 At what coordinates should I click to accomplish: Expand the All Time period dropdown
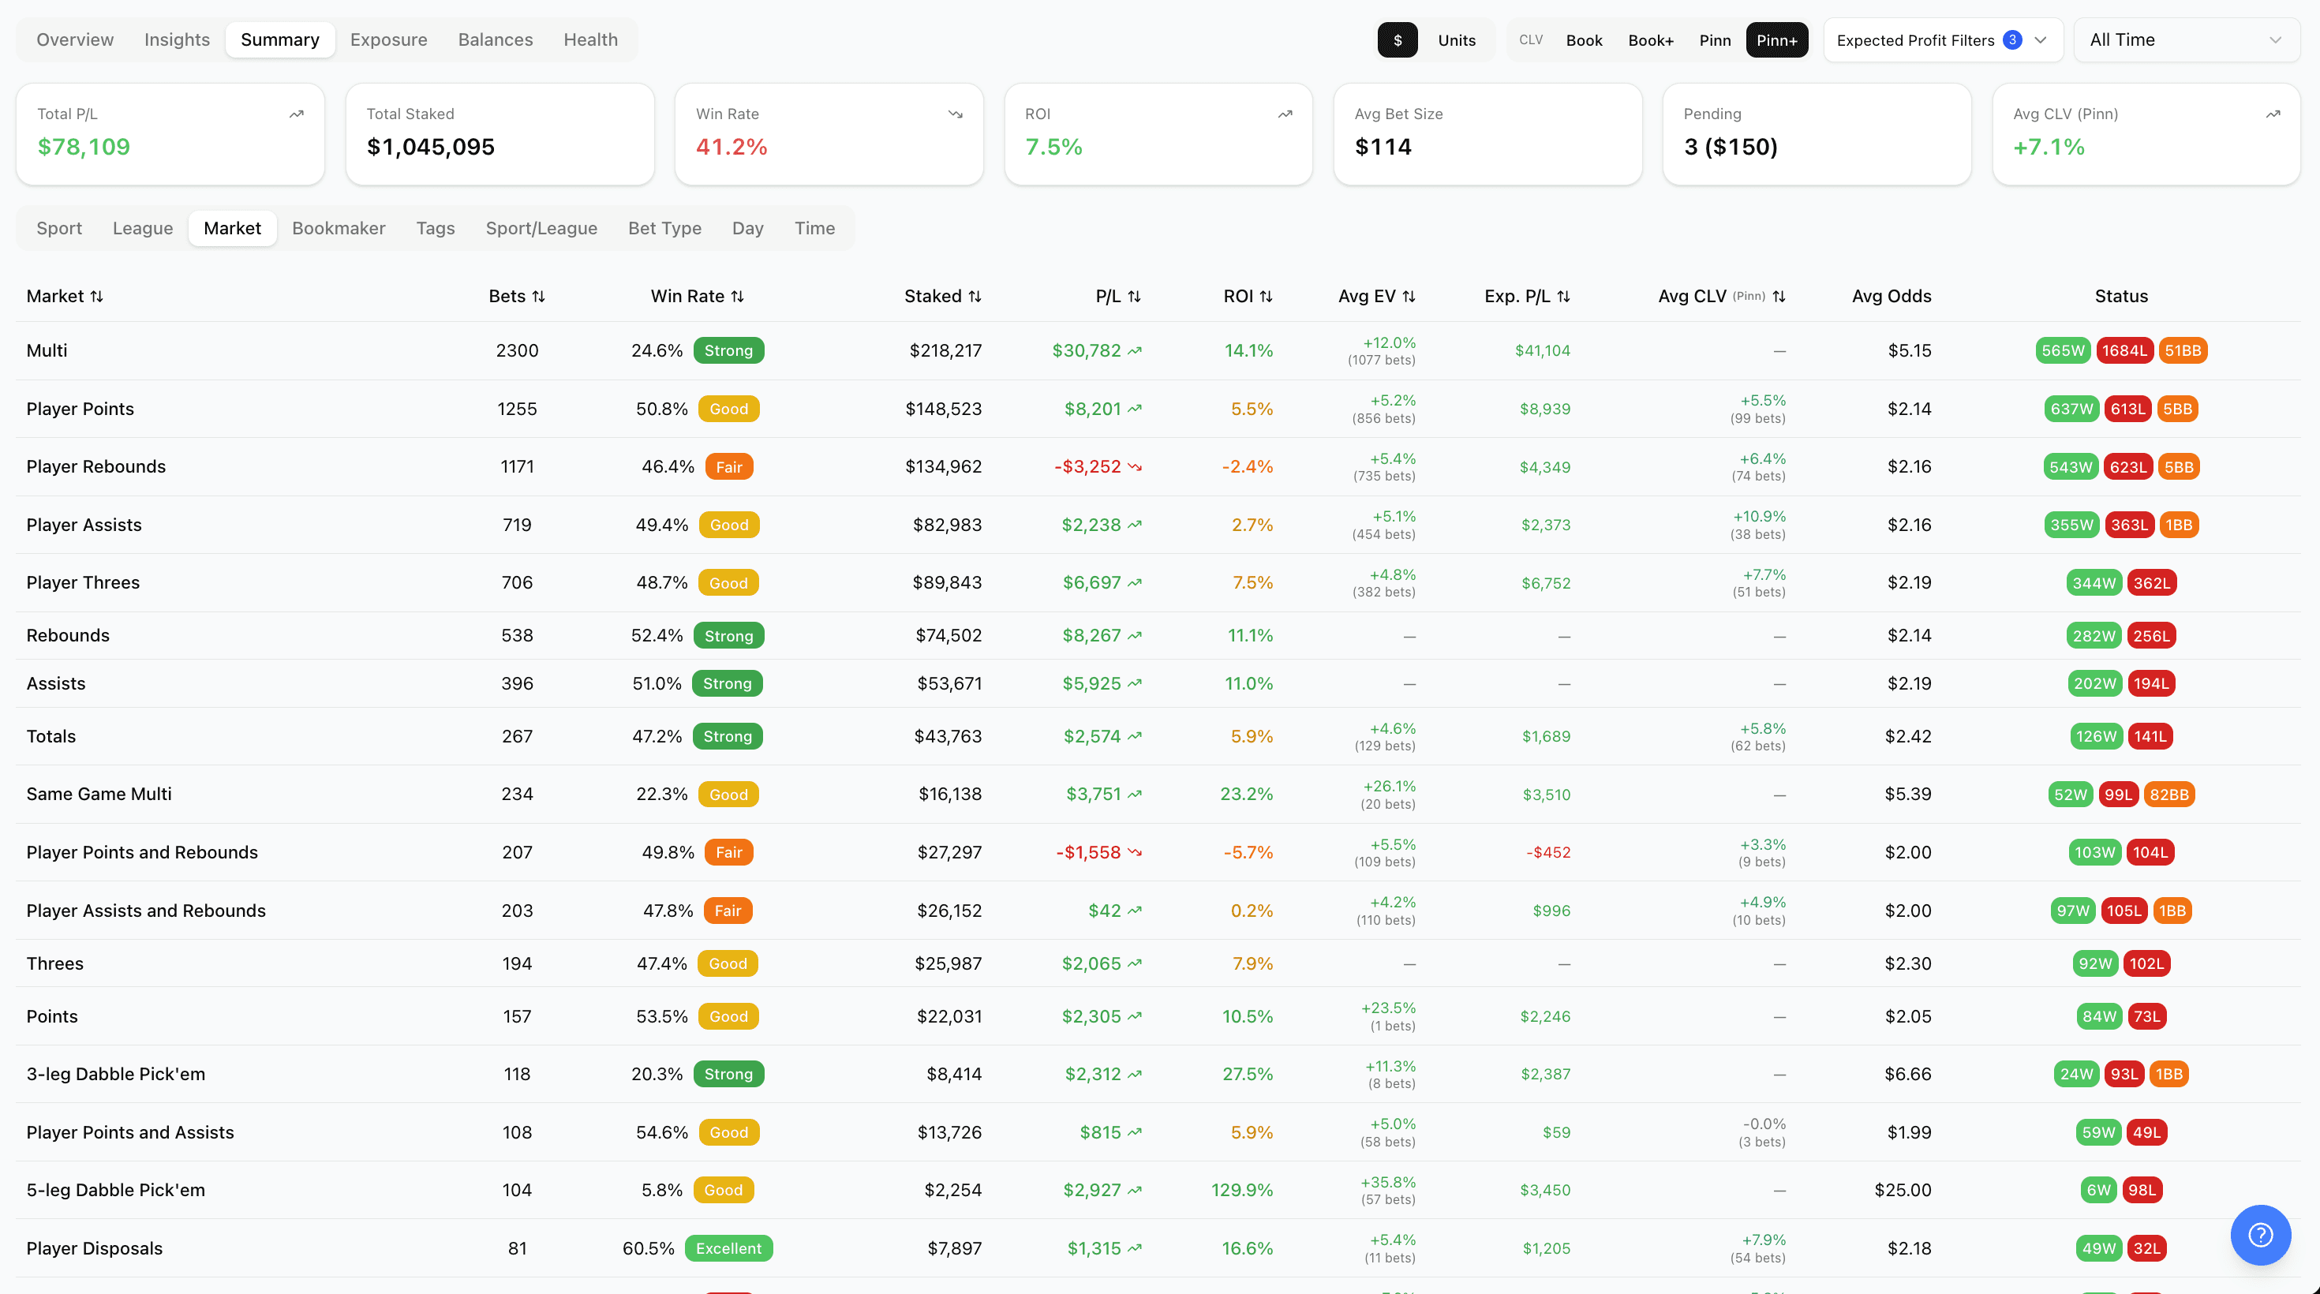pos(2186,40)
